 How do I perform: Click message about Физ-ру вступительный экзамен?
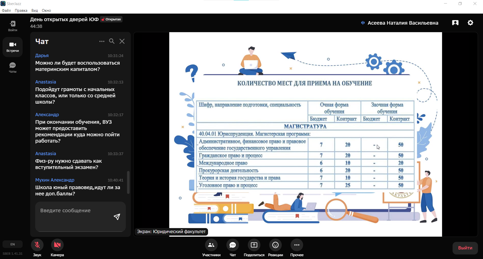[x=68, y=164]
